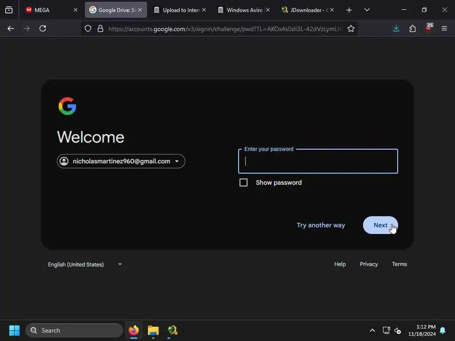Open the notifications bell icon
Viewport: 455px width, 341px height.
click(x=443, y=330)
